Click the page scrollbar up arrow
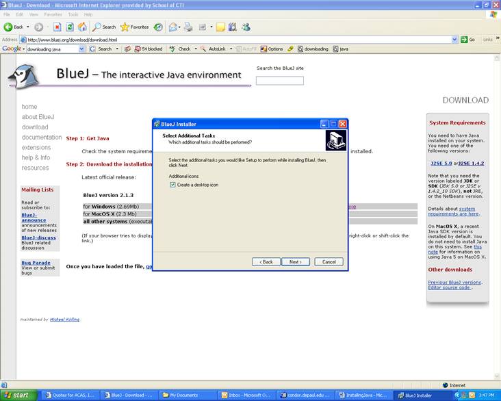Screen dimensions: 501x401 tap(496, 58)
